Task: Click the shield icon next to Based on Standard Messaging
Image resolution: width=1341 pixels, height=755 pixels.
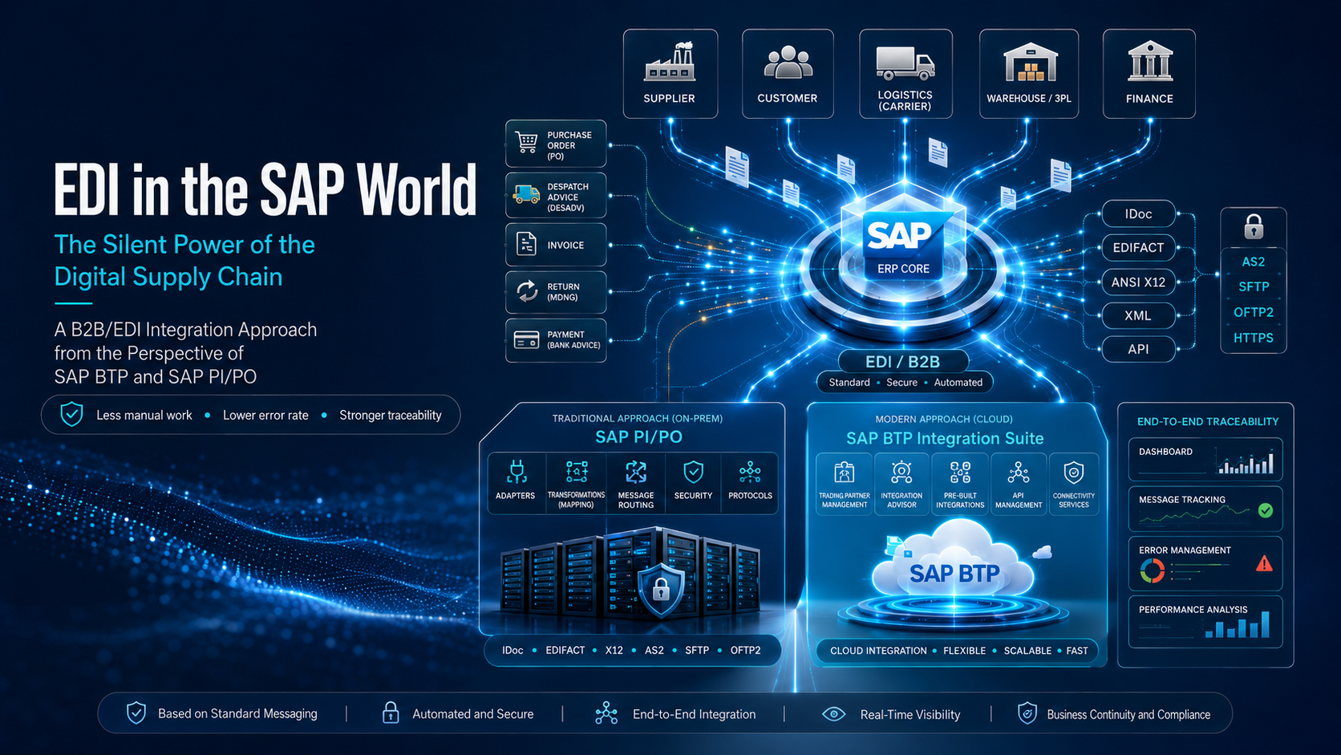Action: pyautogui.click(x=136, y=713)
